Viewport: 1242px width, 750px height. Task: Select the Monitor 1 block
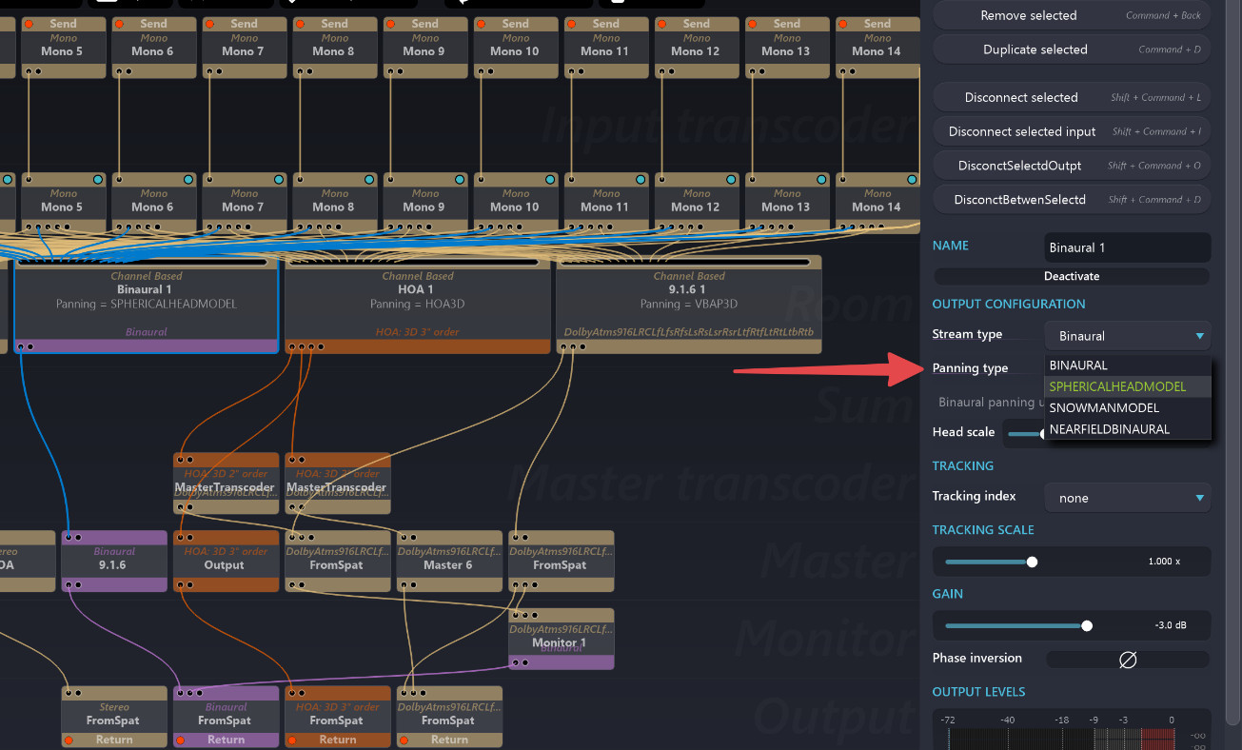point(561,640)
